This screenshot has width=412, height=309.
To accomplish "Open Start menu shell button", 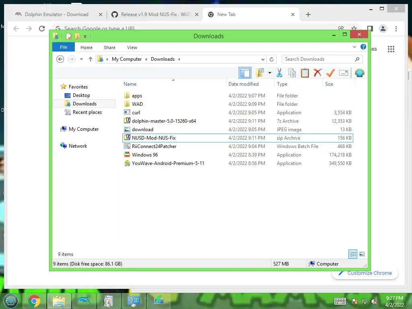I will pos(10,301).
